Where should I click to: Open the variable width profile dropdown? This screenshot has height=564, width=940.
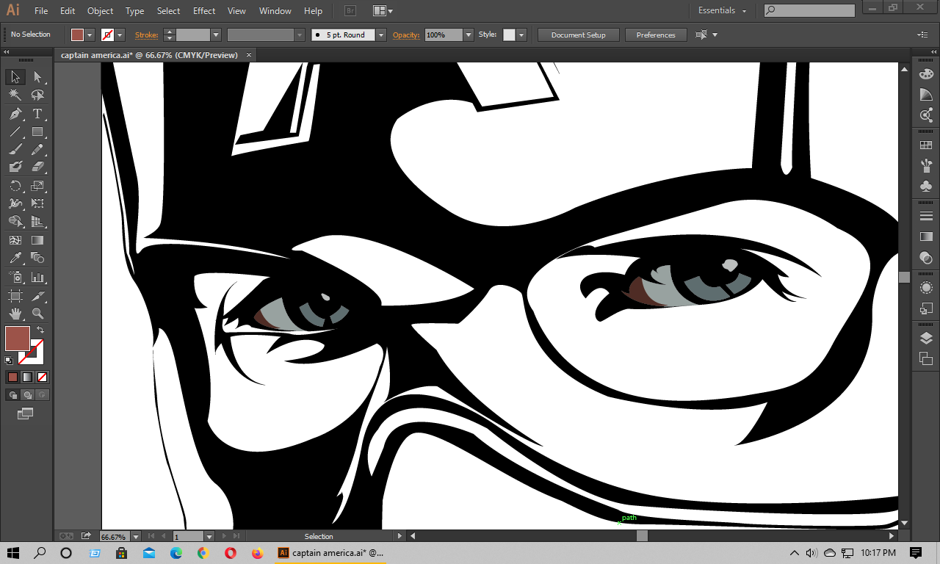(300, 35)
